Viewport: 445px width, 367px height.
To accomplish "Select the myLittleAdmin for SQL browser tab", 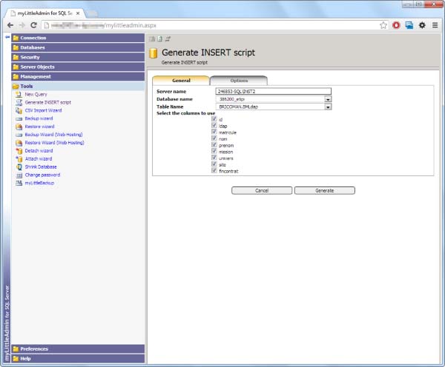I will coord(44,13).
